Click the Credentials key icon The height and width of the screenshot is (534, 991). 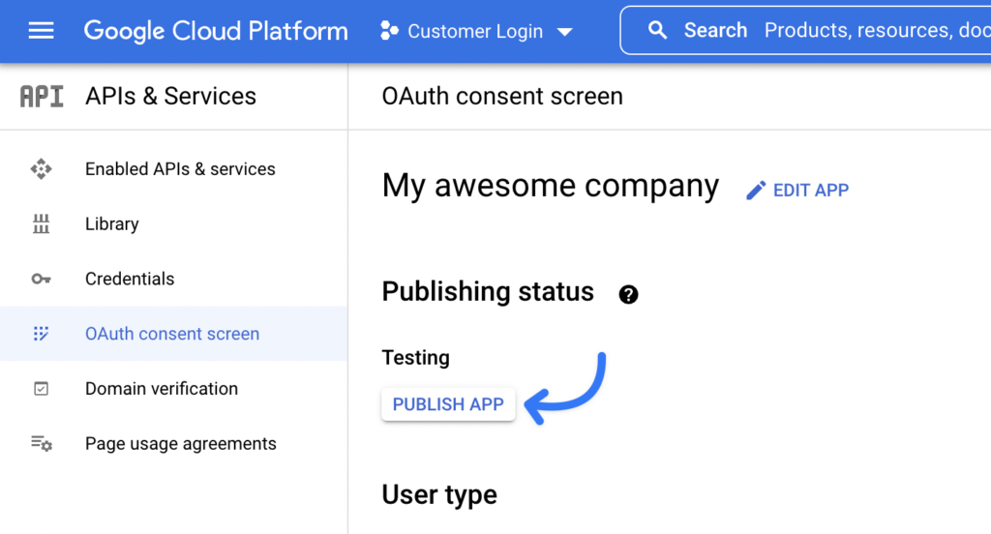pyautogui.click(x=41, y=279)
